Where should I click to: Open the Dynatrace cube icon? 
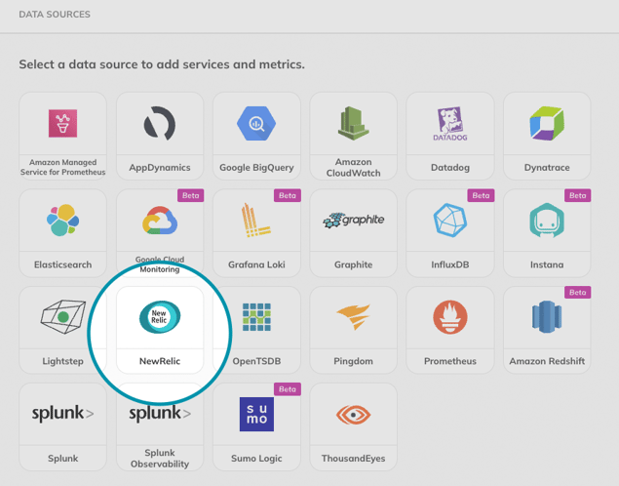[x=547, y=123]
